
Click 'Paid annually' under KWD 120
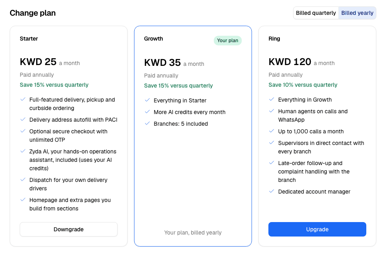[285, 75]
